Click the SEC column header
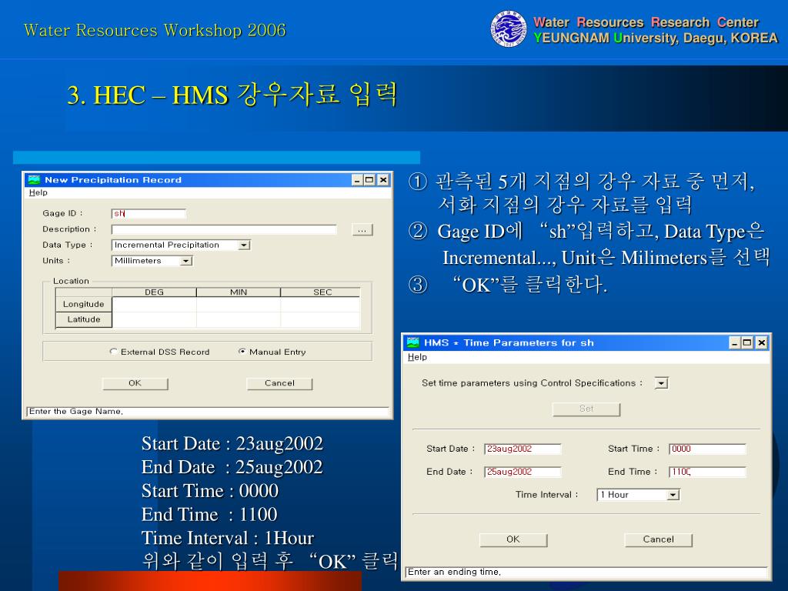The width and height of the screenshot is (788, 591). pyautogui.click(x=321, y=292)
